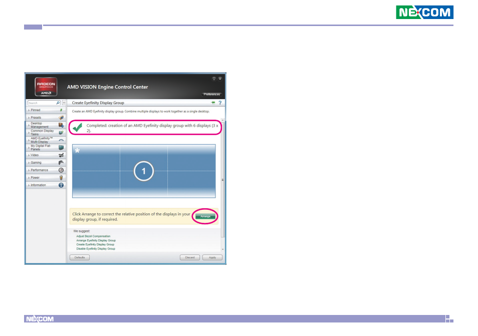
Task: Expand the Presets section arrow
Action: point(29,118)
